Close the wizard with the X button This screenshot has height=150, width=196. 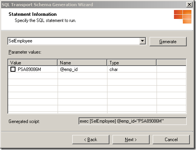189,5
